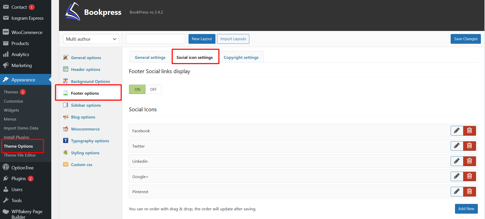Switch footer social links display OFF
Viewport: 485px width, 219px height.
pyautogui.click(x=153, y=89)
